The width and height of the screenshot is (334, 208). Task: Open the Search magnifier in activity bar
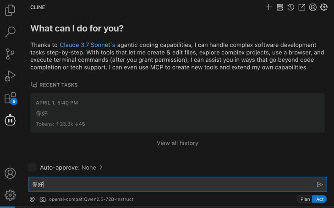click(x=10, y=32)
